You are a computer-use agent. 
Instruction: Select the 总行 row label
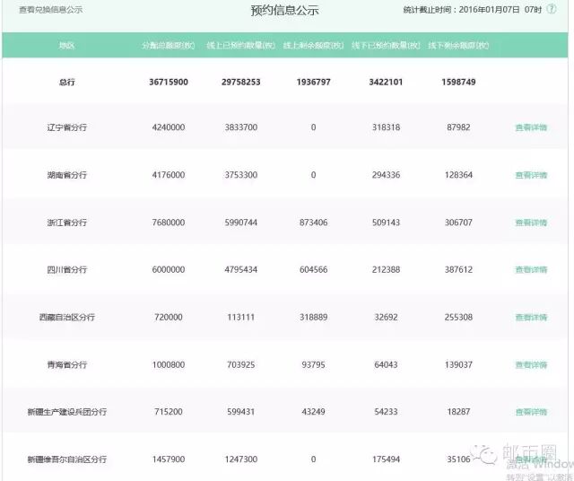tap(66, 82)
